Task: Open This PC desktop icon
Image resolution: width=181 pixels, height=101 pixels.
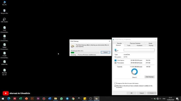Action: coord(4,3)
